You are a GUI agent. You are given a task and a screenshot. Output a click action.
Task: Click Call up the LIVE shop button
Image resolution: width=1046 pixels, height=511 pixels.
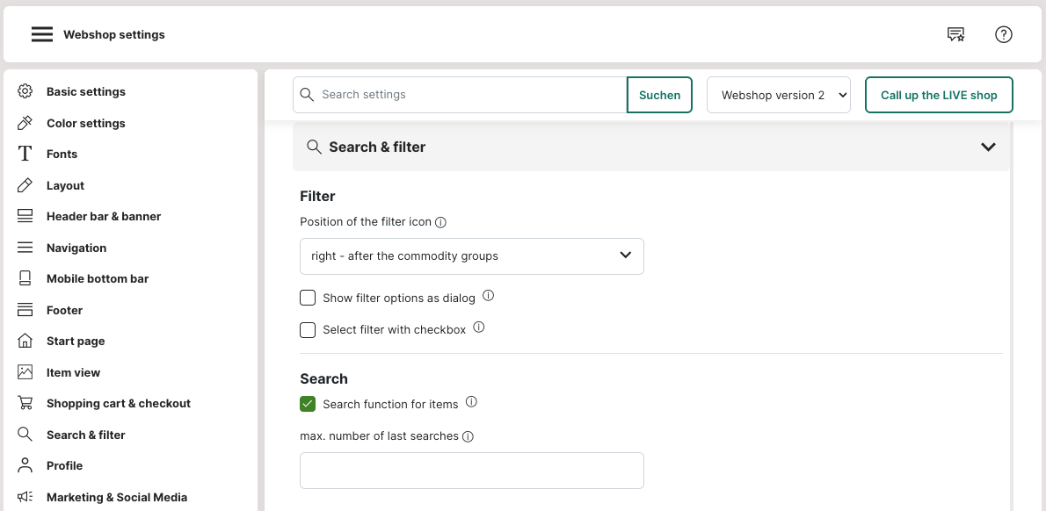[938, 95]
